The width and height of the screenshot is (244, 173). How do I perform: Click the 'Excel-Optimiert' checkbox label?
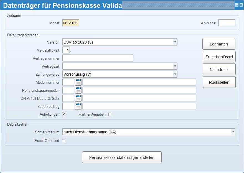click(47, 141)
